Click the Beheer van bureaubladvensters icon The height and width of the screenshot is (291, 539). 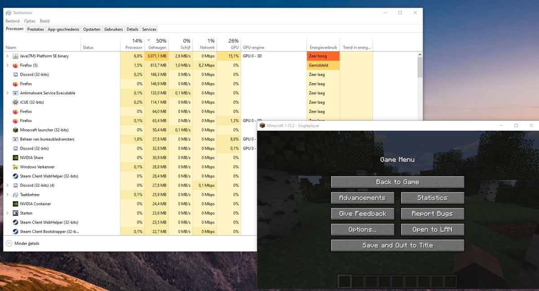(x=16, y=139)
